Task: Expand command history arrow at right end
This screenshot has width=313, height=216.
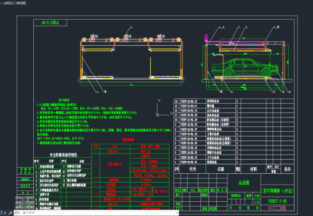Action: (177, 213)
